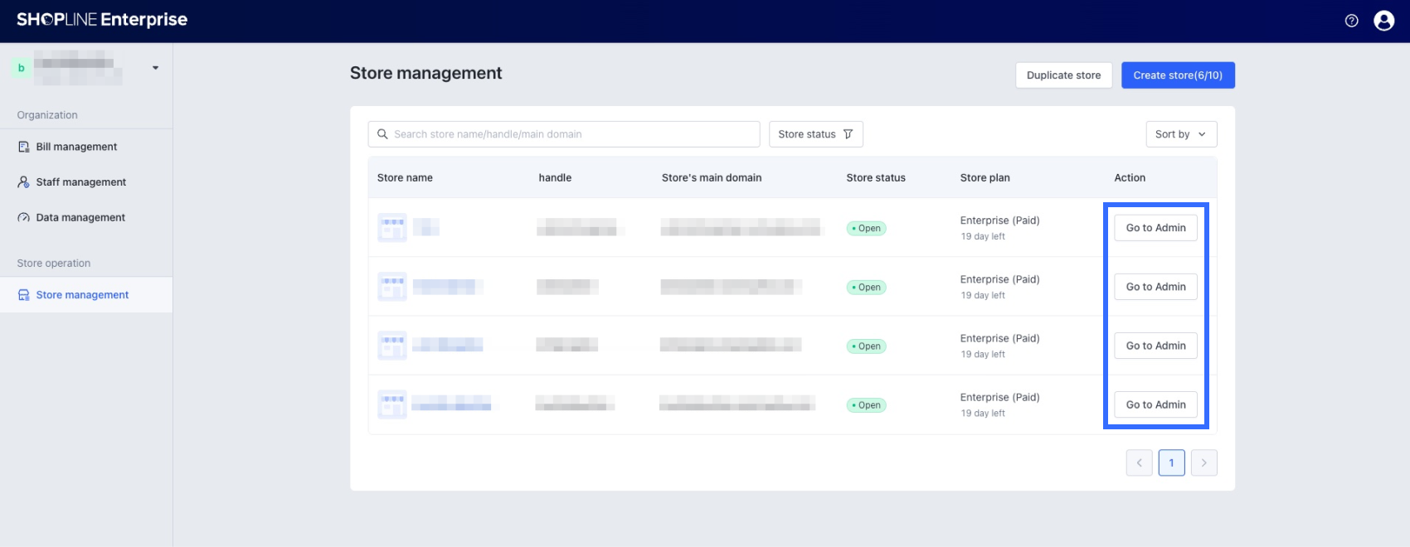Click the Action column header
This screenshot has width=1410, height=547.
click(x=1130, y=178)
